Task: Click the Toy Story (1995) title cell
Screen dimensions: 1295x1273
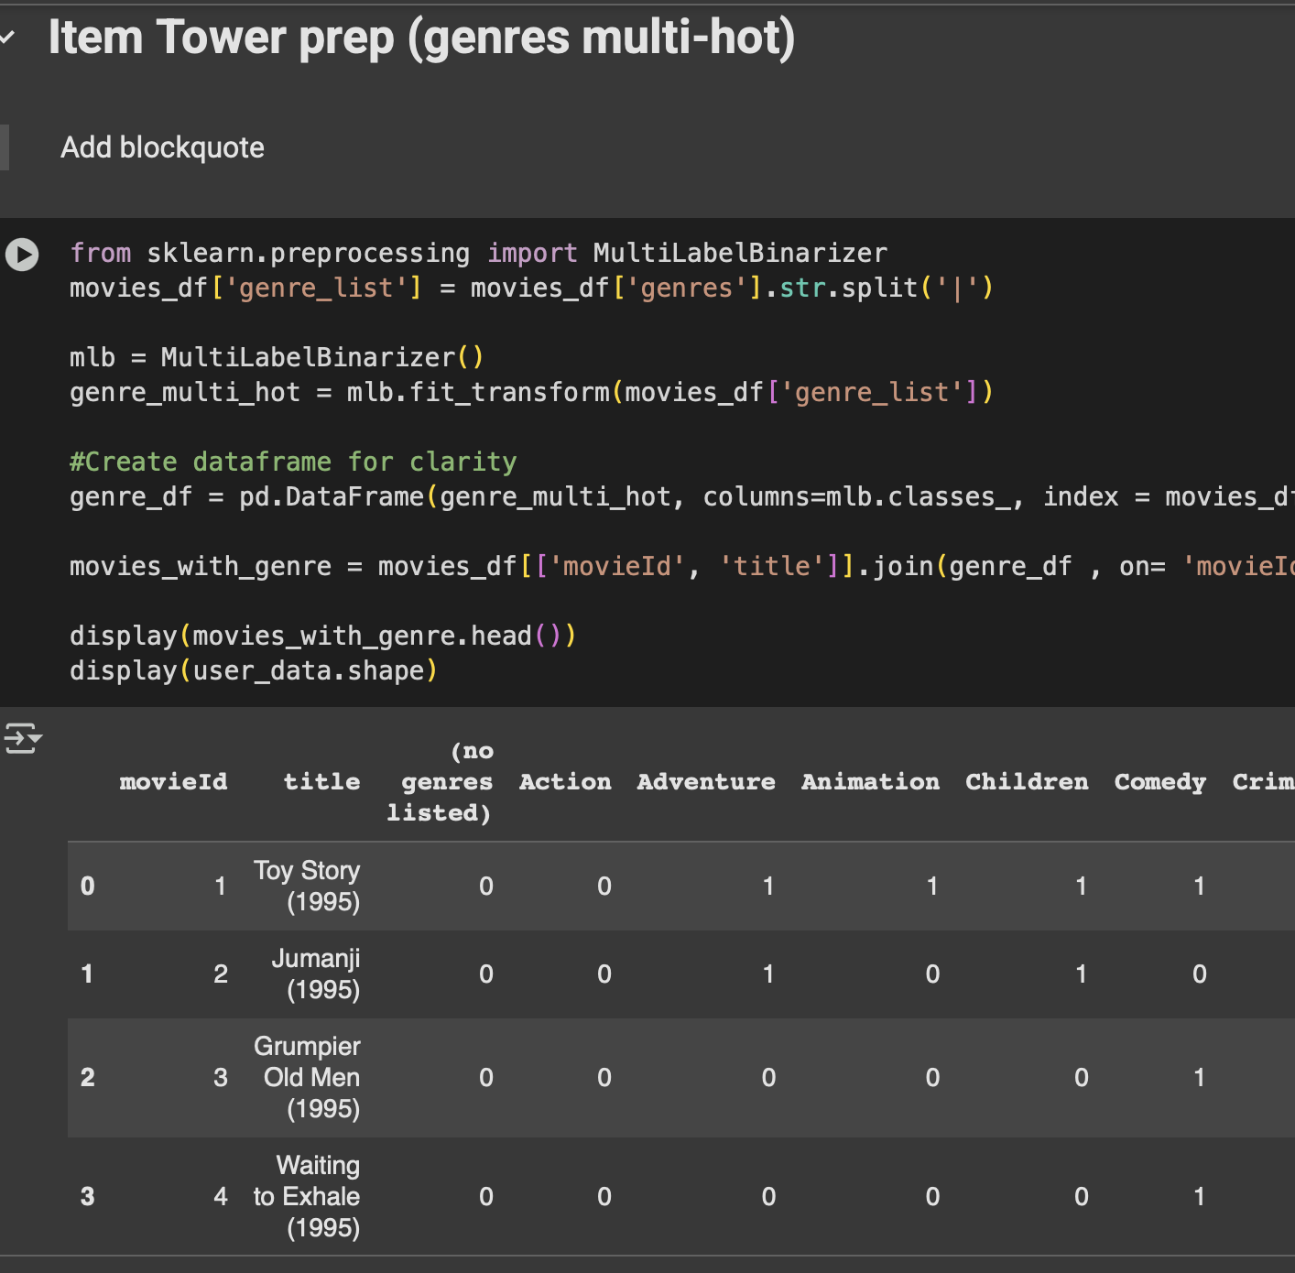Action: pyautogui.click(x=307, y=886)
